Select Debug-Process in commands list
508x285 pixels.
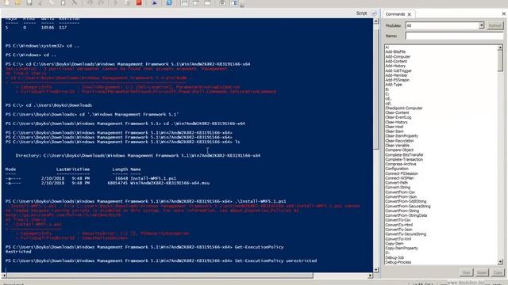click(398, 262)
